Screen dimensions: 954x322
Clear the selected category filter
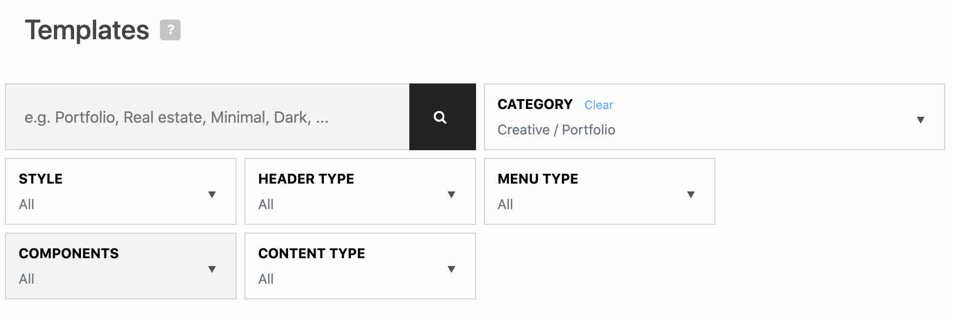coord(599,105)
